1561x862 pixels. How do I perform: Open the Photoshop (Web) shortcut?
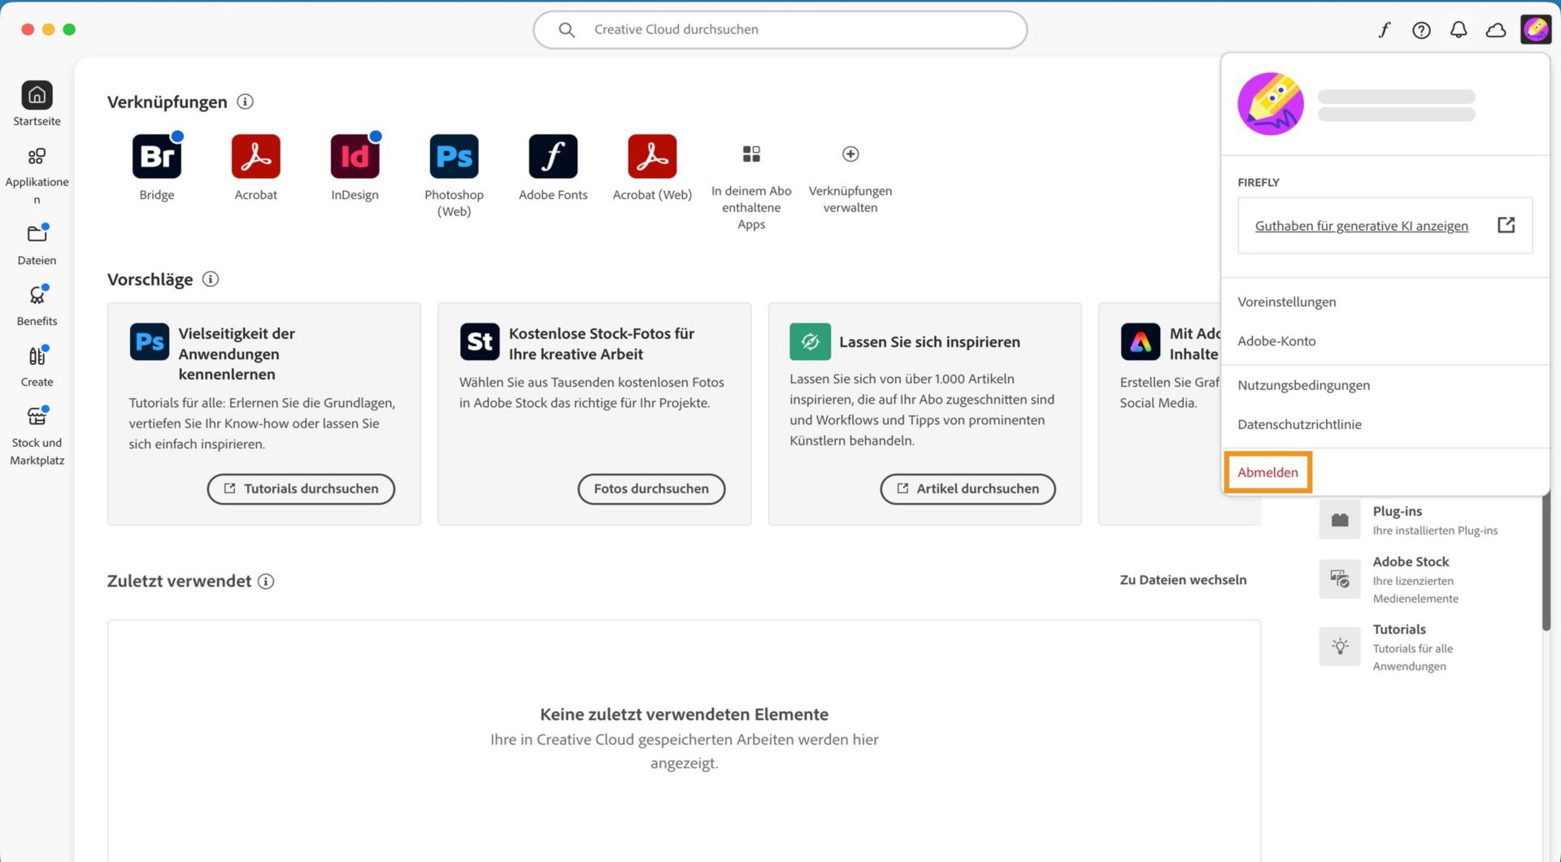point(454,156)
